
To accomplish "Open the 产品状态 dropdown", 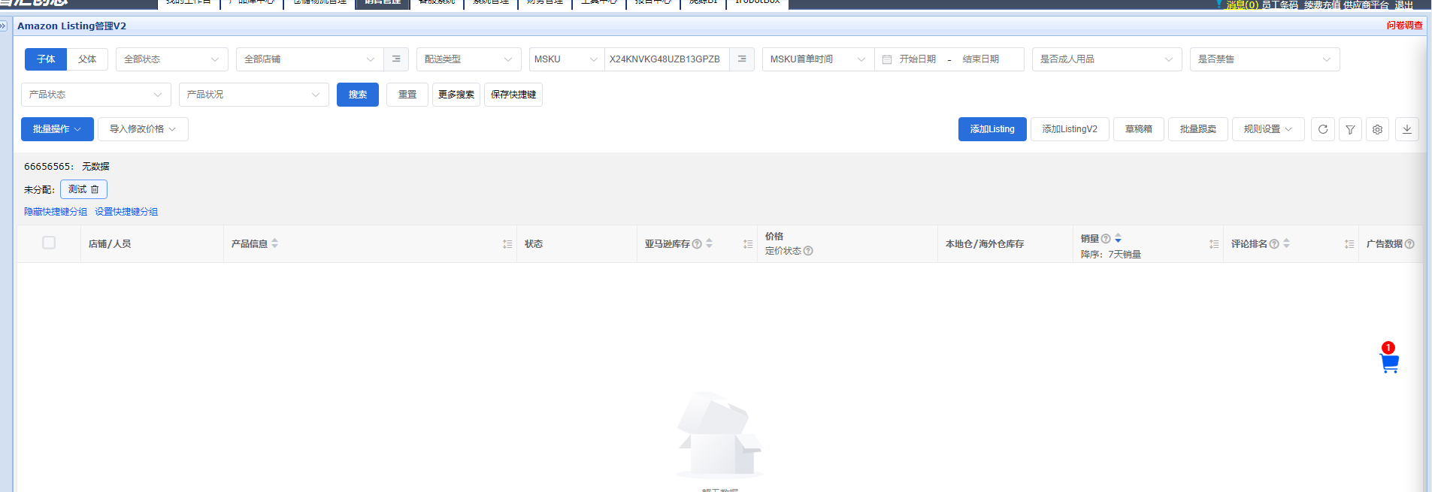I will [x=96, y=95].
